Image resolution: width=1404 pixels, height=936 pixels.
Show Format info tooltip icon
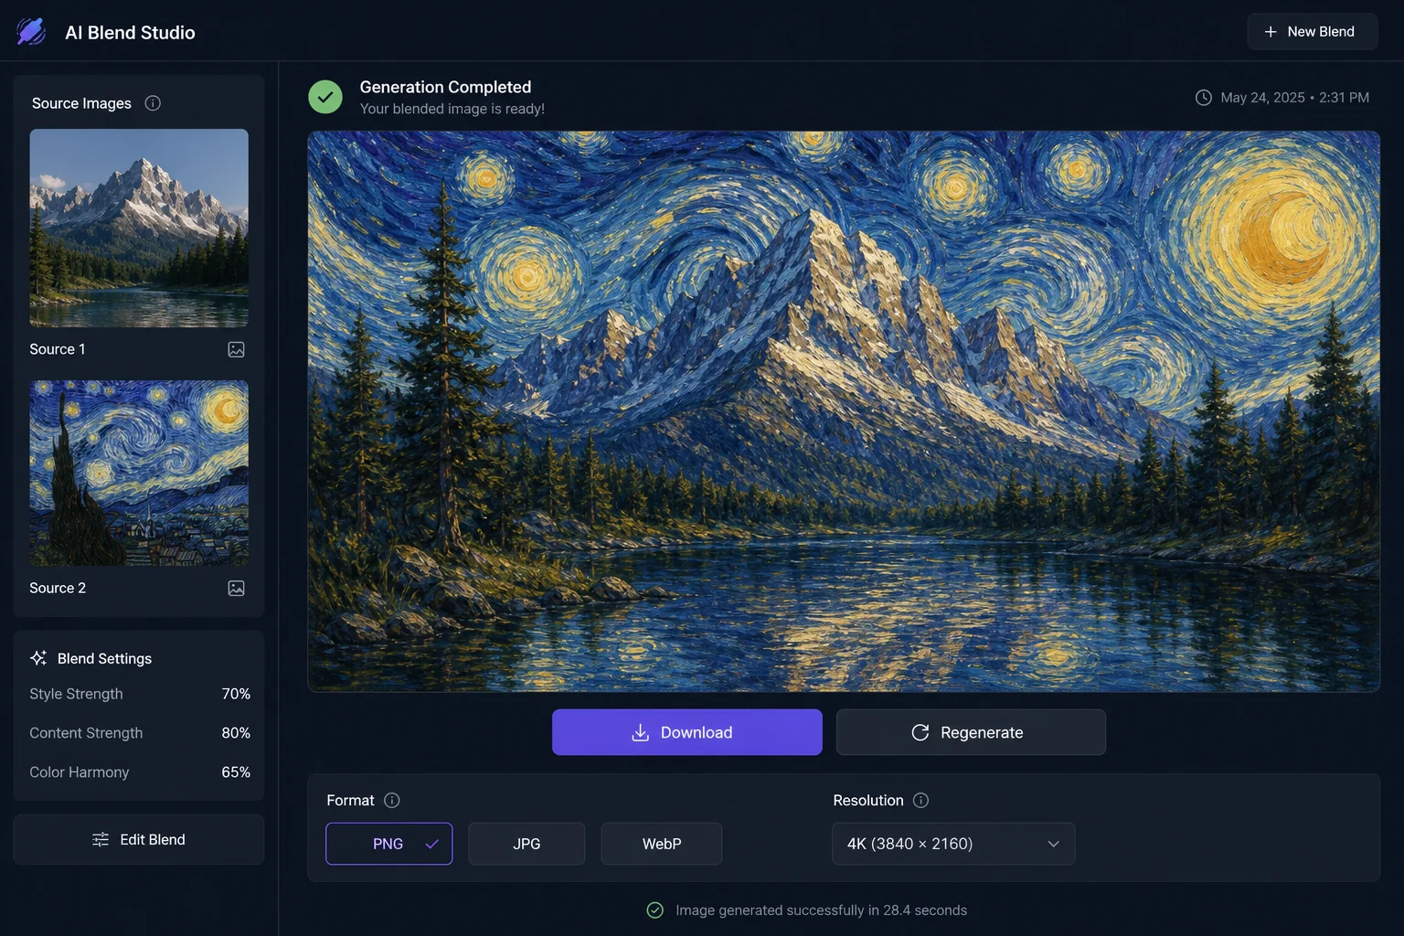pyautogui.click(x=392, y=801)
